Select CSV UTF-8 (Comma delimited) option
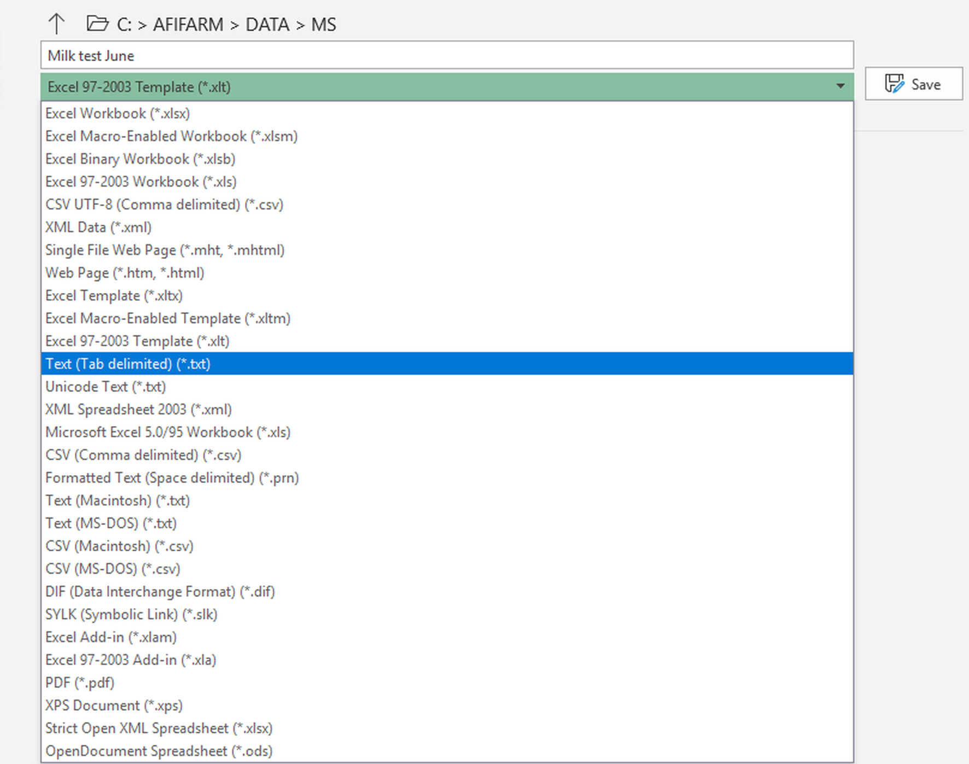 164,205
